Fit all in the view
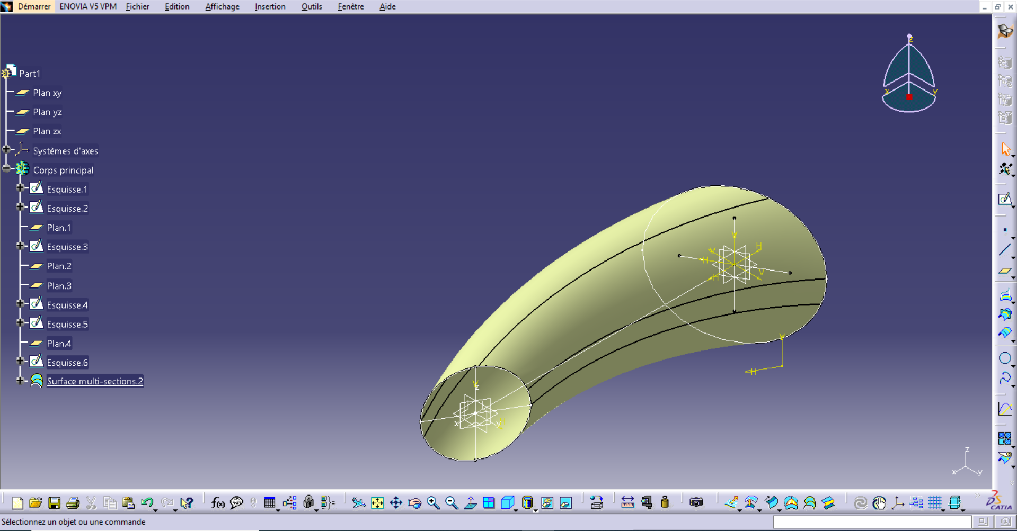 tap(377, 502)
